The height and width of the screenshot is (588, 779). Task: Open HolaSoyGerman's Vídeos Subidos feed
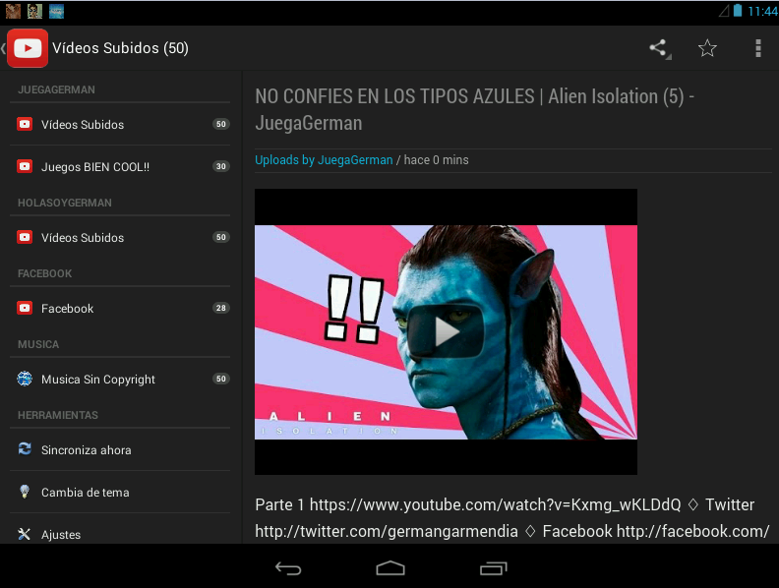pyautogui.click(x=120, y=237)
